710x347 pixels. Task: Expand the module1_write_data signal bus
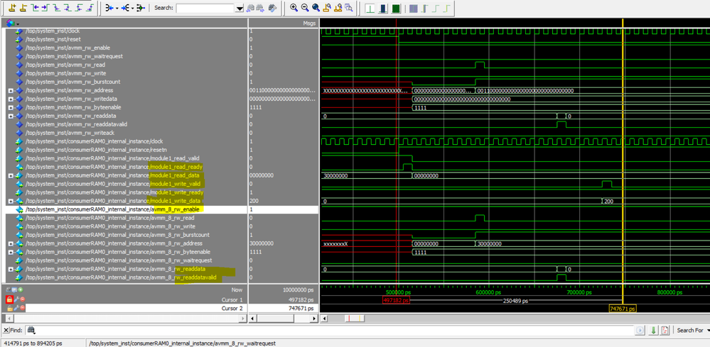coord(11,201)
